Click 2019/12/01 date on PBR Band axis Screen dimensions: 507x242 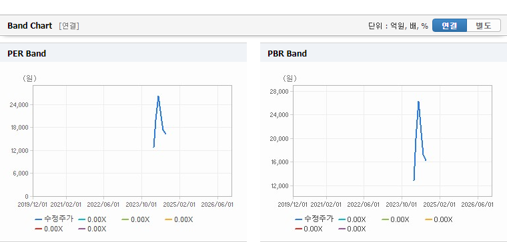293,205
